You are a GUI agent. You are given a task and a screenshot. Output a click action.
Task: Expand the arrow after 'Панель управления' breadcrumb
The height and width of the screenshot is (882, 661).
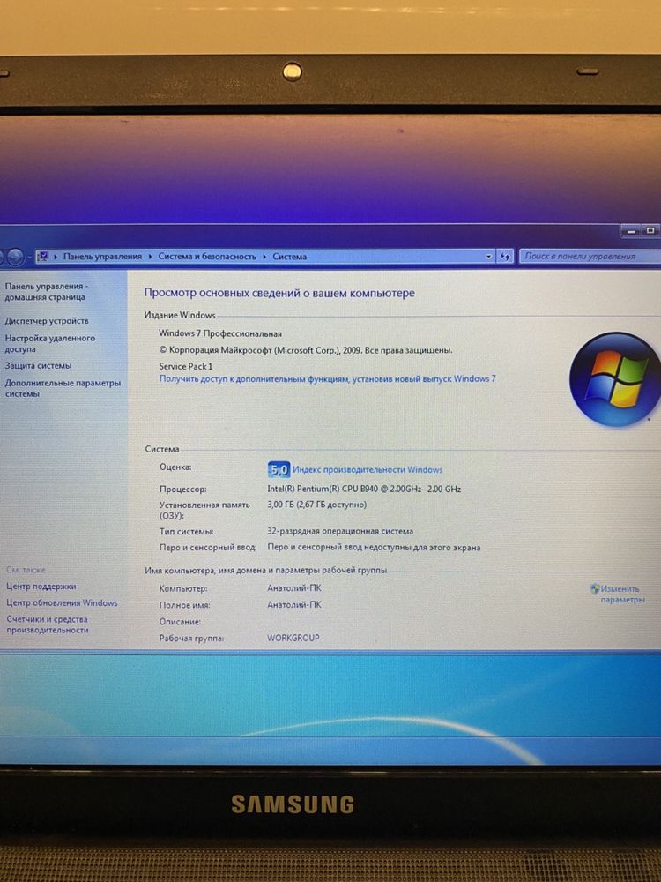coord(150,257)
